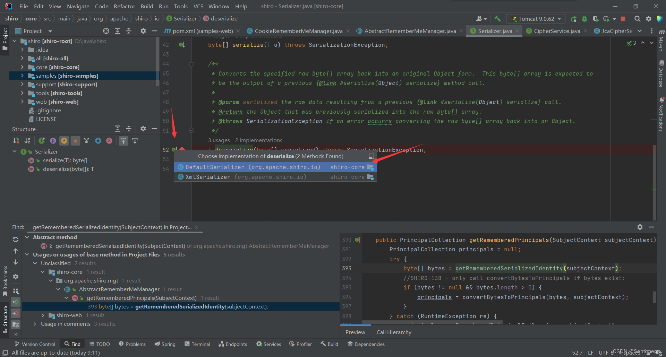Viewport: 666px width, 357px height.
Task: Toggle show fields in Structure
Action: pos(64,141)
